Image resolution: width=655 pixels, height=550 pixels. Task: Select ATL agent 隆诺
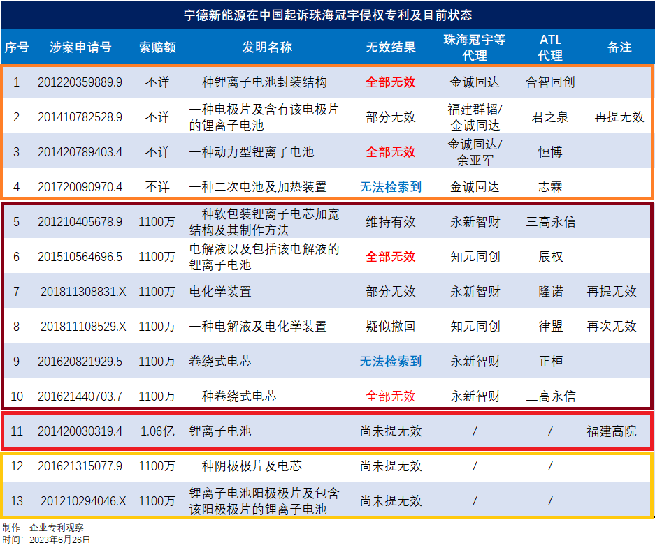coord(551,292)
